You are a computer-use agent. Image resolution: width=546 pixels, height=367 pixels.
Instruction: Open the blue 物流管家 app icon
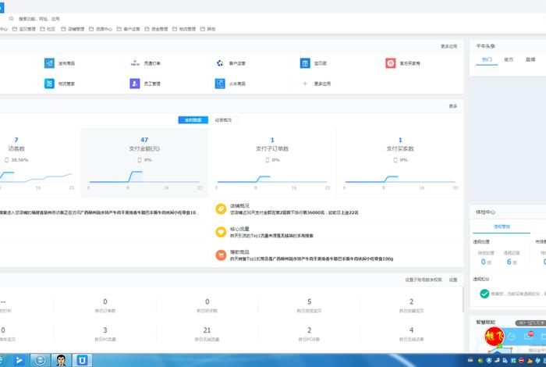click(49, 84)
